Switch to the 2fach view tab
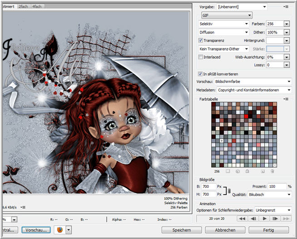Screen dimensions: 297x239 [23, 6]
